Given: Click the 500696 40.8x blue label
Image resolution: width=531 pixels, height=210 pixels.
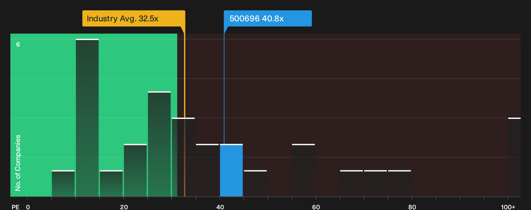Looking at the screenshot, I should pyautogui.click(x=268, y=18).
